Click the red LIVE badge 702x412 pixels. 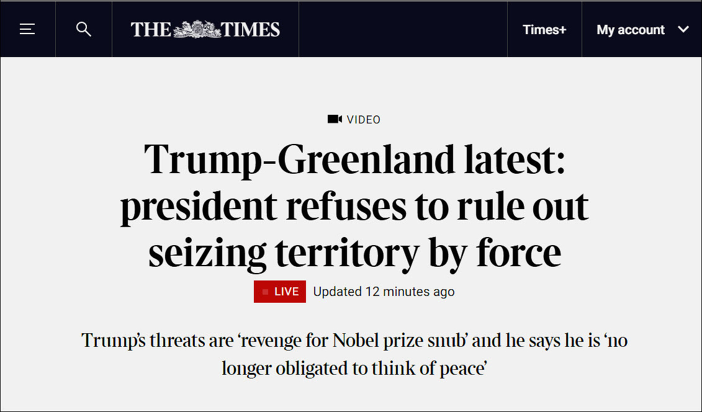[x=280, y=292]
